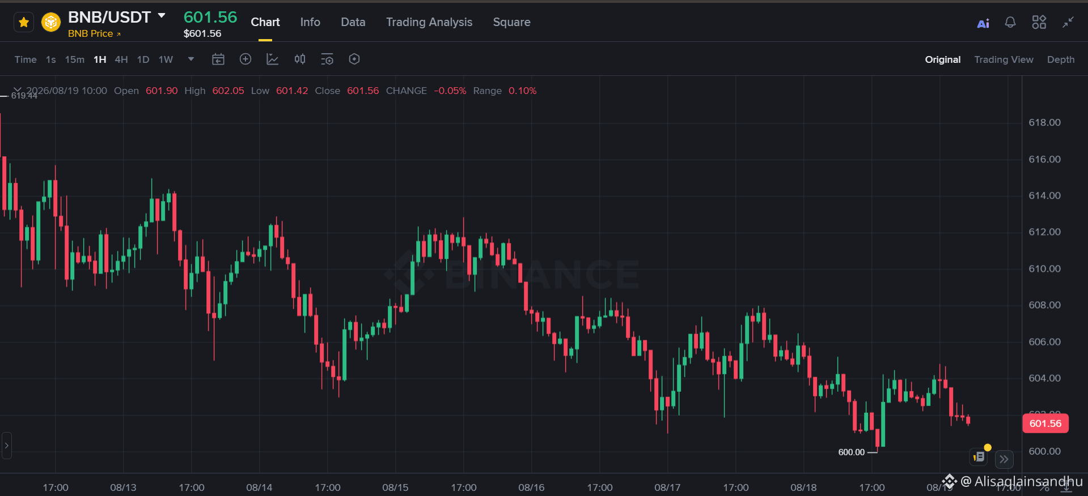Click the 08/15 date axis label

pyautogui.click(x=395, y=488)
